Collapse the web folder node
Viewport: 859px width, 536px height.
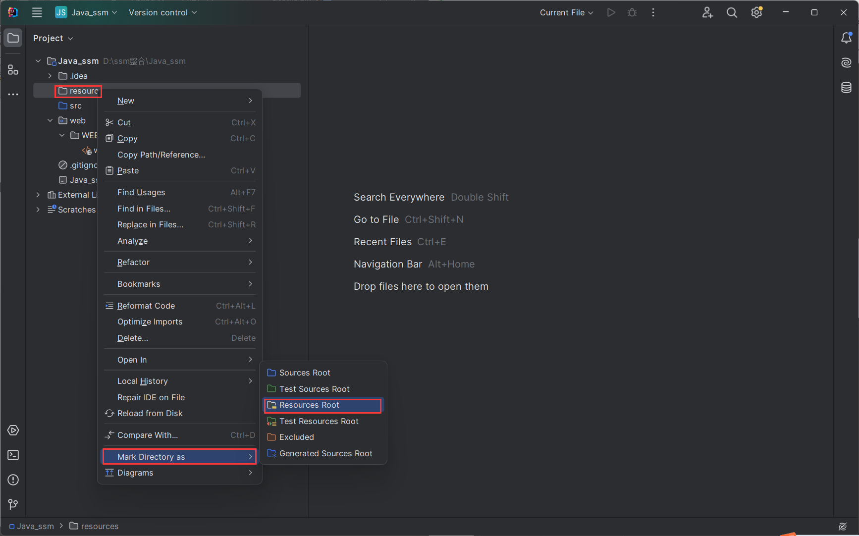tap(50, 120)
